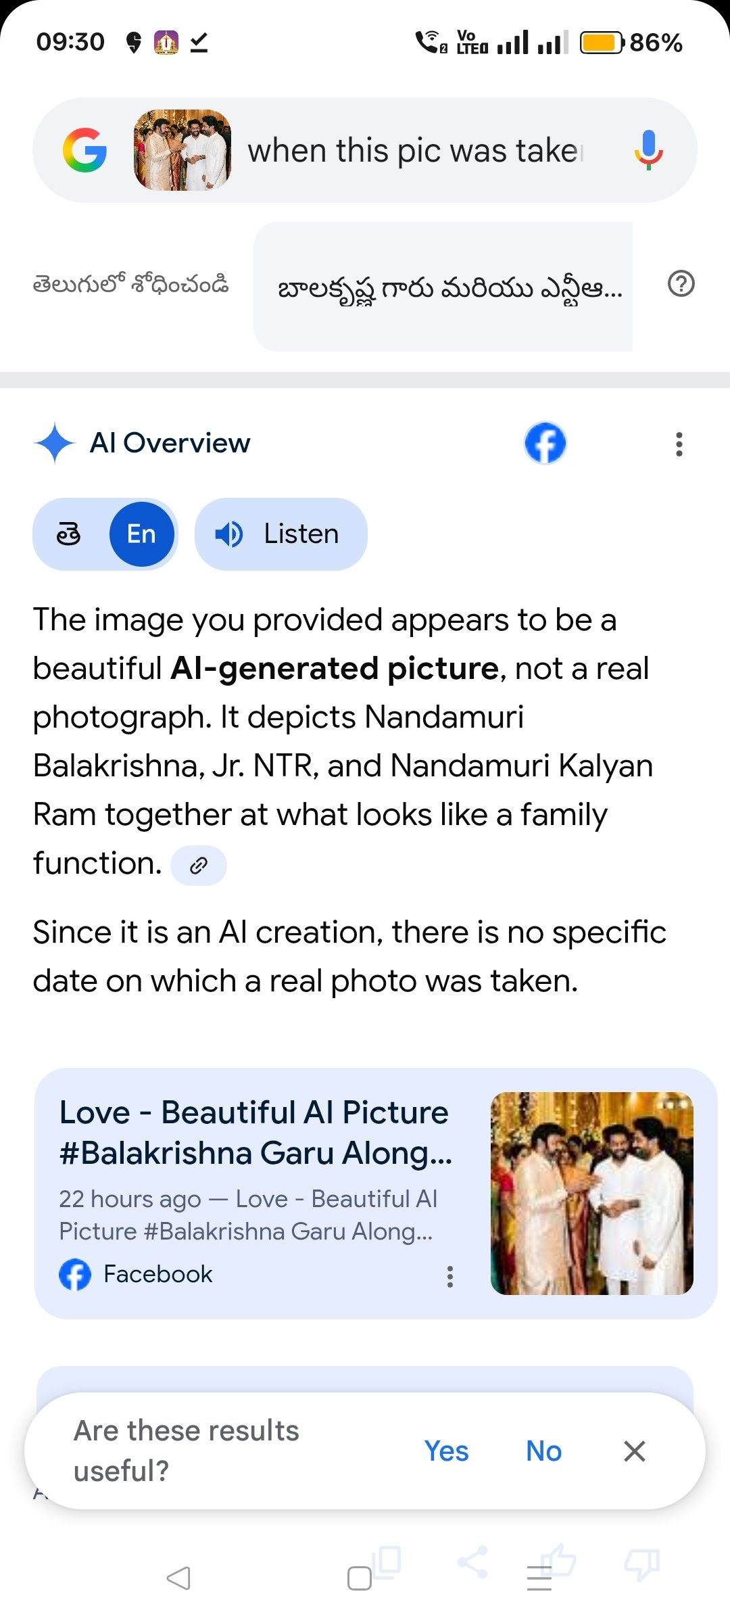The height and width of the screenshot is (1623, 730).
Task: Select English 'En' language toggle
Action: 142,534
